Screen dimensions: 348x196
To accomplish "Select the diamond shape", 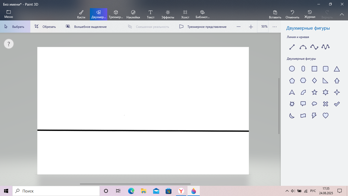I will coord(314,80).
